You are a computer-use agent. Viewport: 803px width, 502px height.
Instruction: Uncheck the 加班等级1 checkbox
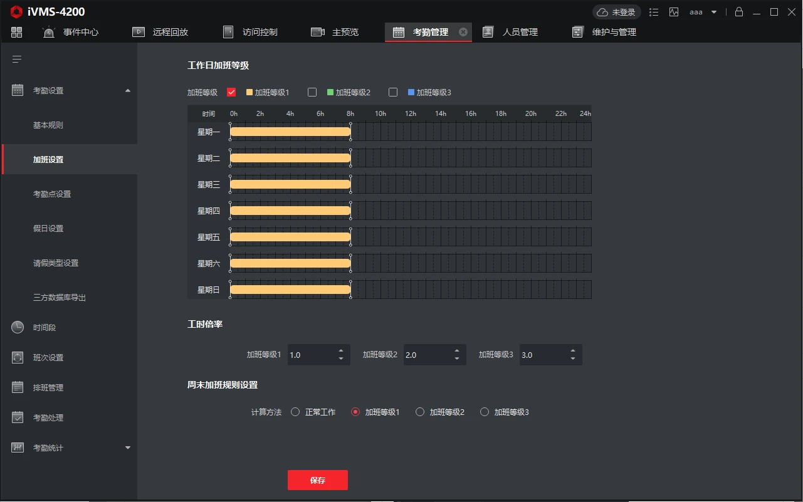[x=231, y=92]
